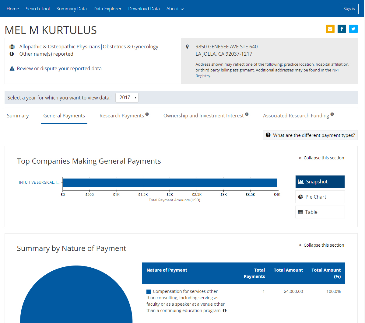
Task: Expand the About menu in navigation
Action: (175, 9)
